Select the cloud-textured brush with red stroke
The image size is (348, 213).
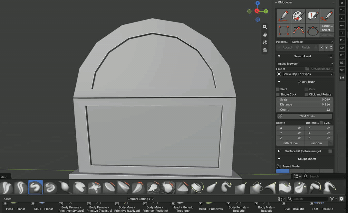click(x=153, y=187)
